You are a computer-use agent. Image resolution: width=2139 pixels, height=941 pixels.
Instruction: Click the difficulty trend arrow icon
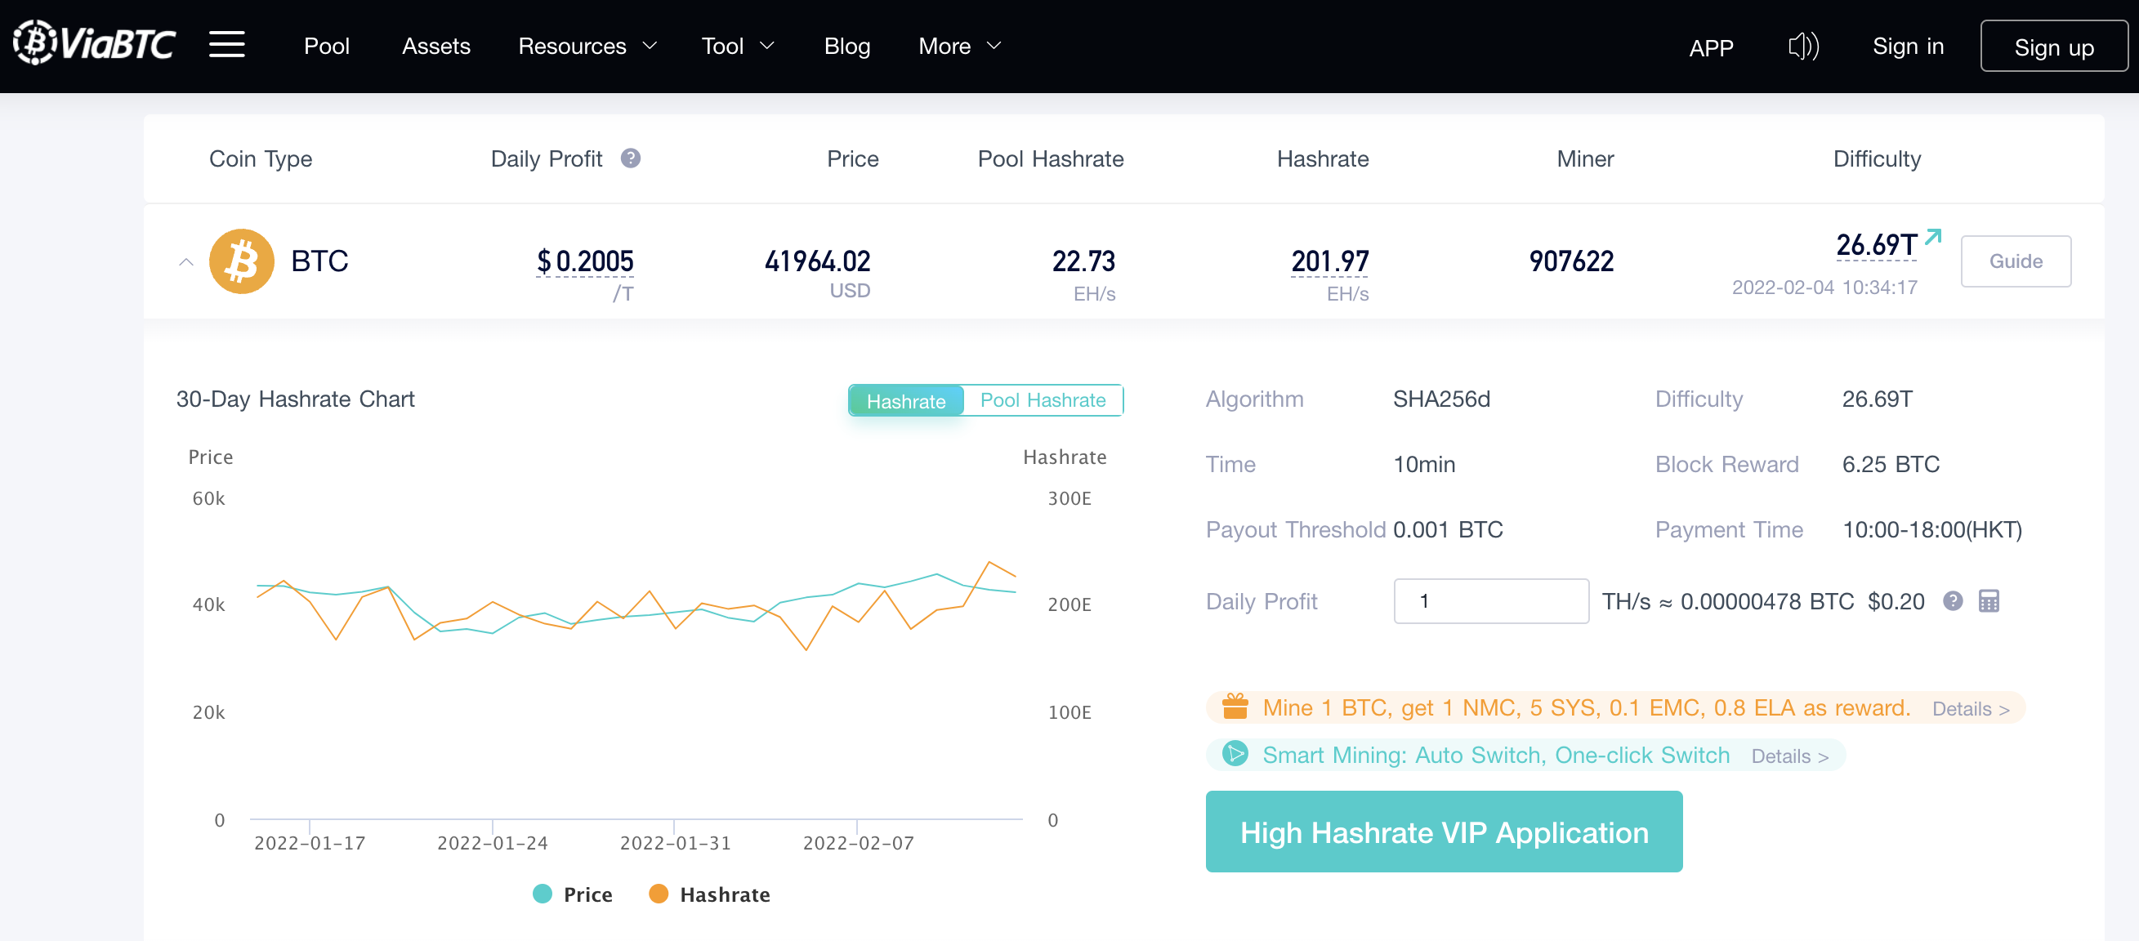click(x=1932, y=238)
